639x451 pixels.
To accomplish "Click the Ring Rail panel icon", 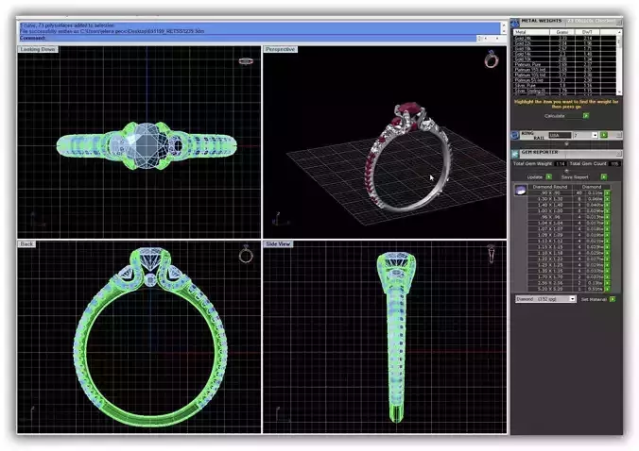I will pyautogui.click(x=515, y=135).
